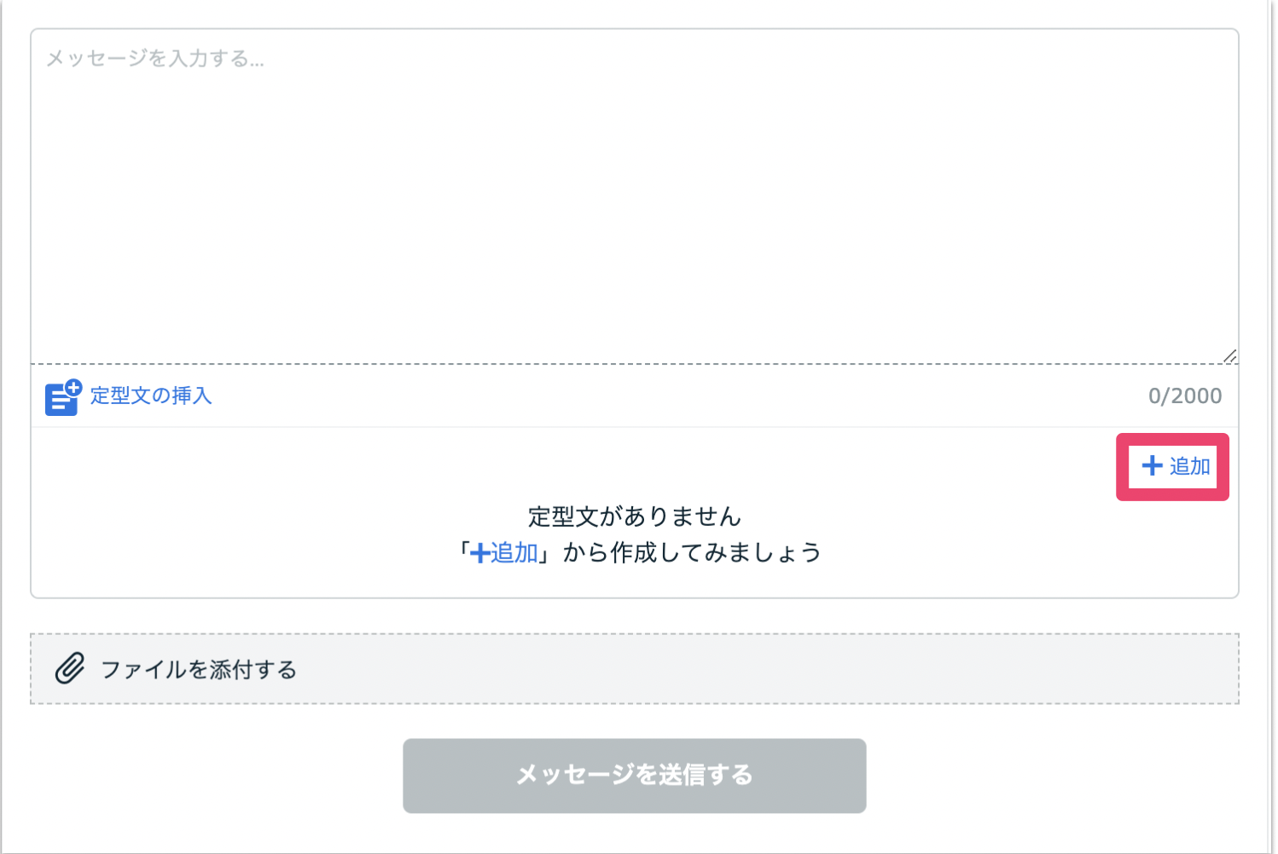The image size is (1278, 854).
Task: Click the 0/2000 character counter
Action: tap(1184, 395)
